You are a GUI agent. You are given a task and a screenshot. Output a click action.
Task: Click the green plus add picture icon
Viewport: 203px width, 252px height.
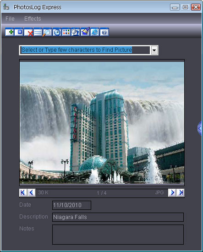tap(10, 32)
